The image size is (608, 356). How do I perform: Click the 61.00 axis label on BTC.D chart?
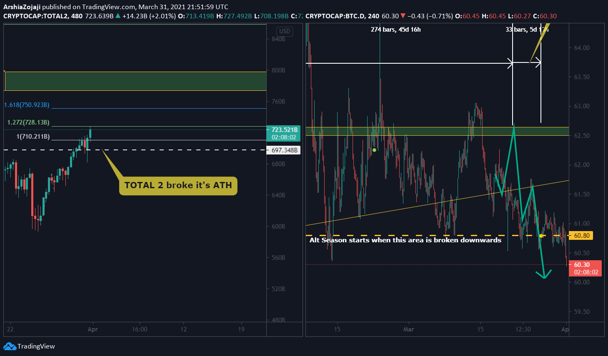[x=582, y=224]
